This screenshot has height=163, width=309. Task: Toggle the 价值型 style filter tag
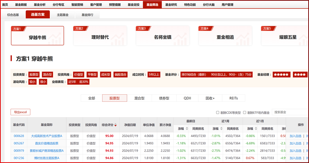pyautogui.click(x=78, y=74)
